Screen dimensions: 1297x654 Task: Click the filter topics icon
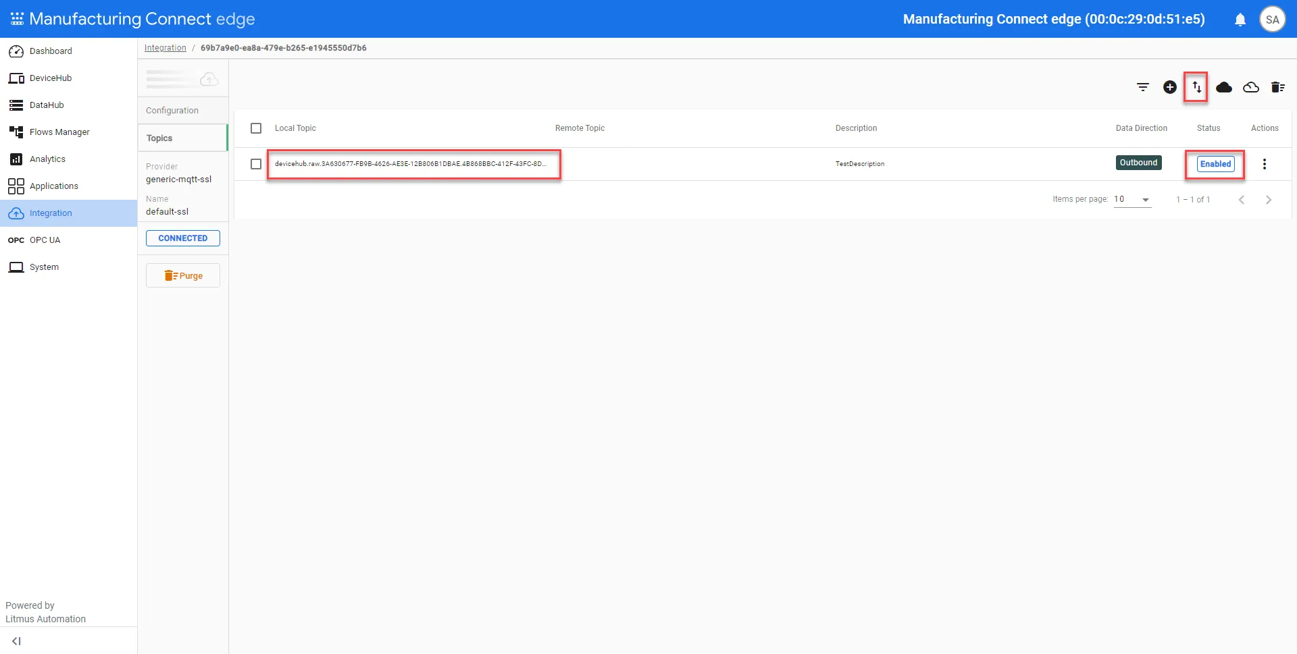pos(1143,87)
